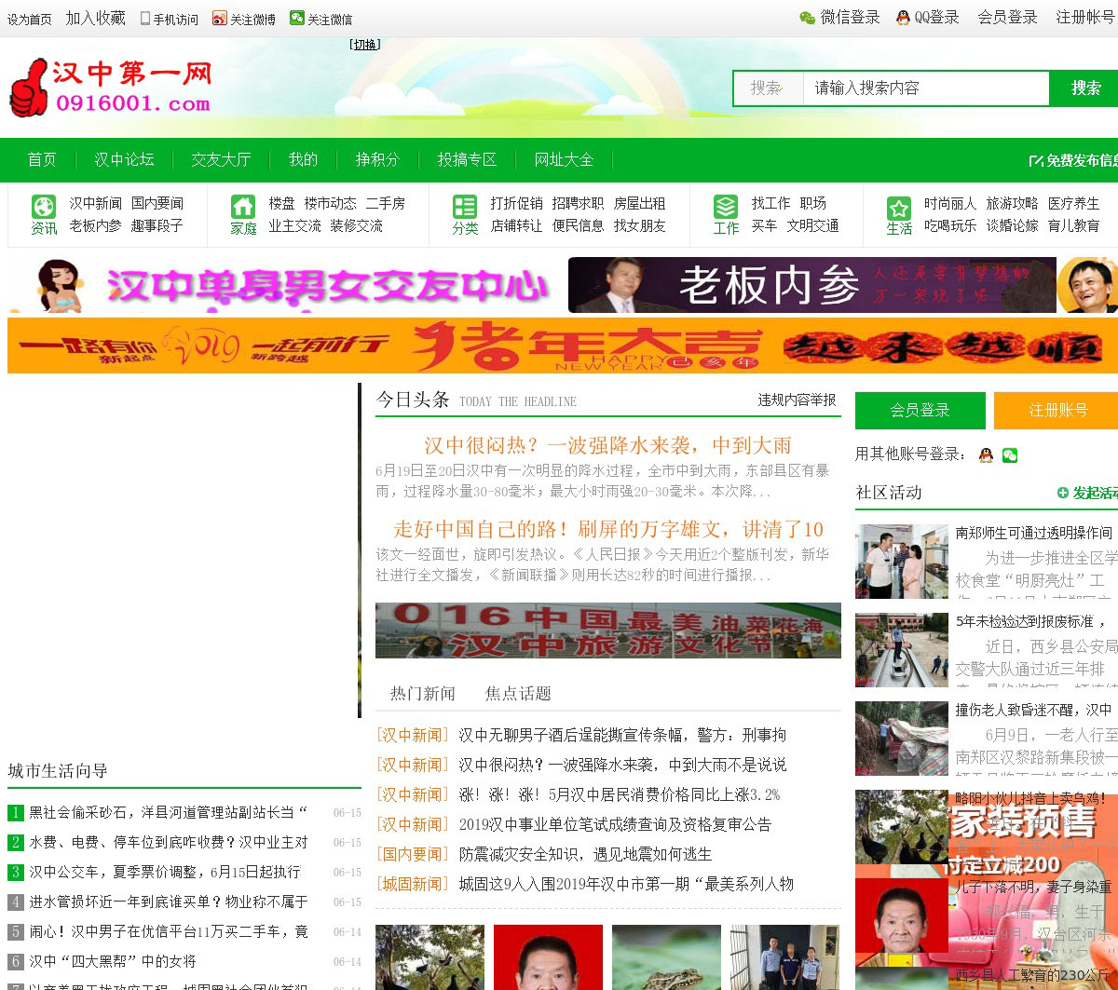Click the search input field 请输入搜索内容
The height and width of the screenshot is (990, 1118).
pyautogui.click(x=925, y=88)
